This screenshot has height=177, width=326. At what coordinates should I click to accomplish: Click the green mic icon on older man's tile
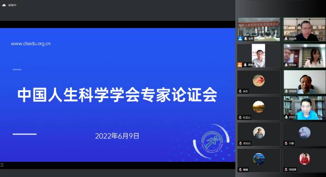[286, 91]
